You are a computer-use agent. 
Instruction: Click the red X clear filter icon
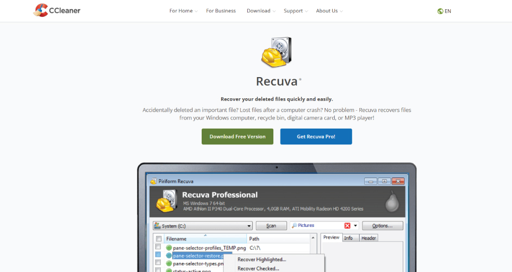[x=347, y=225]
